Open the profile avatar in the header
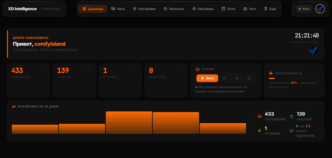The width and height of the screenshot is (332, 158). point(320,9)
